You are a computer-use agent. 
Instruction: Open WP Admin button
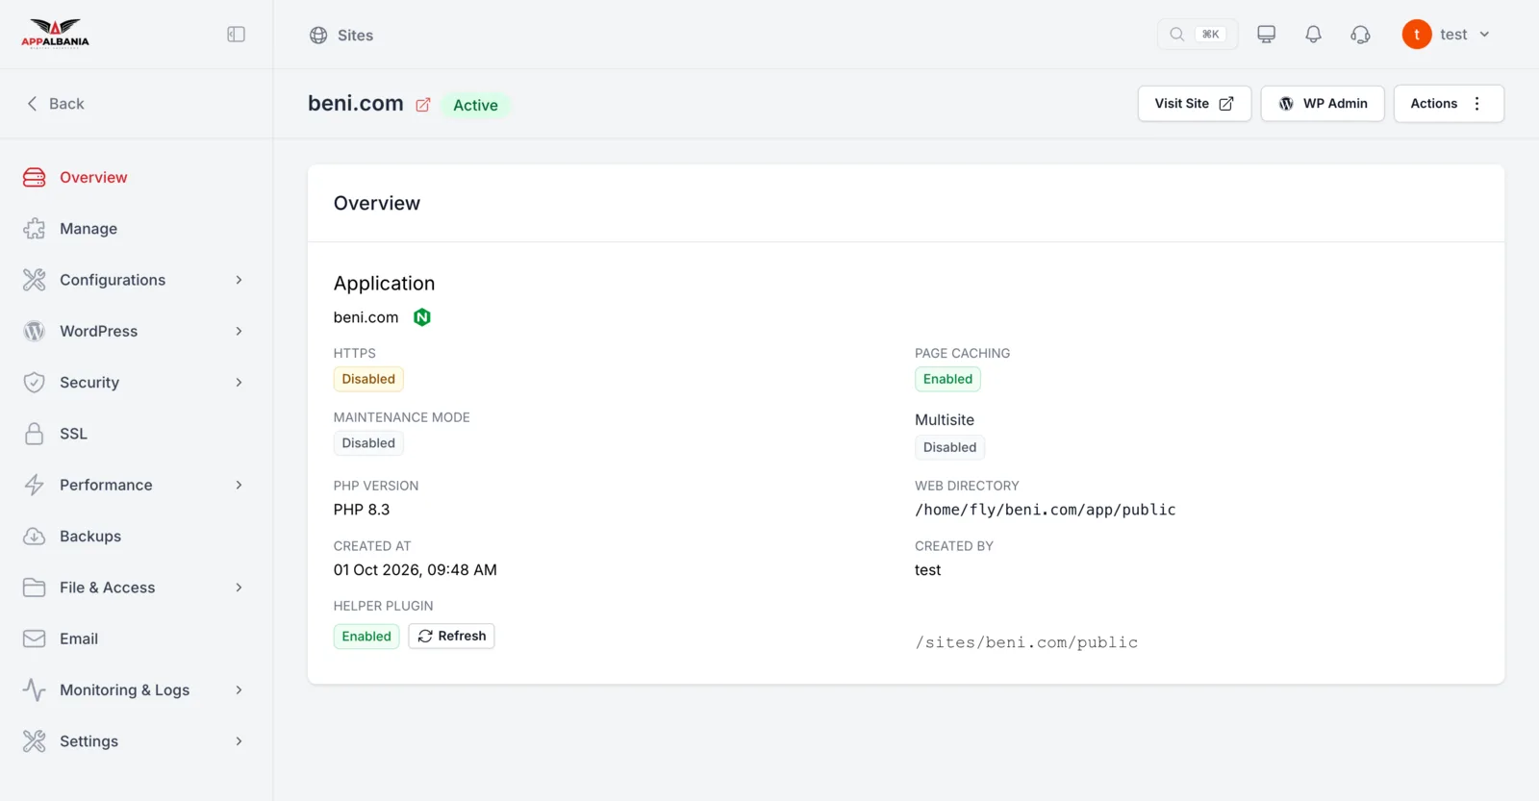(1323, 104)
